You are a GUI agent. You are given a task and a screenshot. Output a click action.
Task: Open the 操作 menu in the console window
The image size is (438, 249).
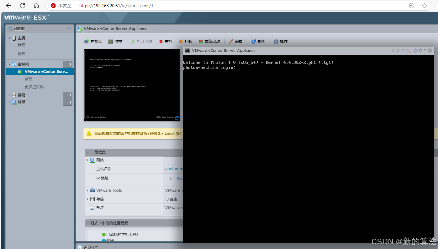[x=420, y=51]
